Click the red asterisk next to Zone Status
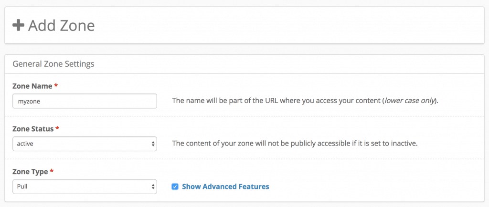Image resolution: width=489 pixels, height=207 pixels. 58,128
